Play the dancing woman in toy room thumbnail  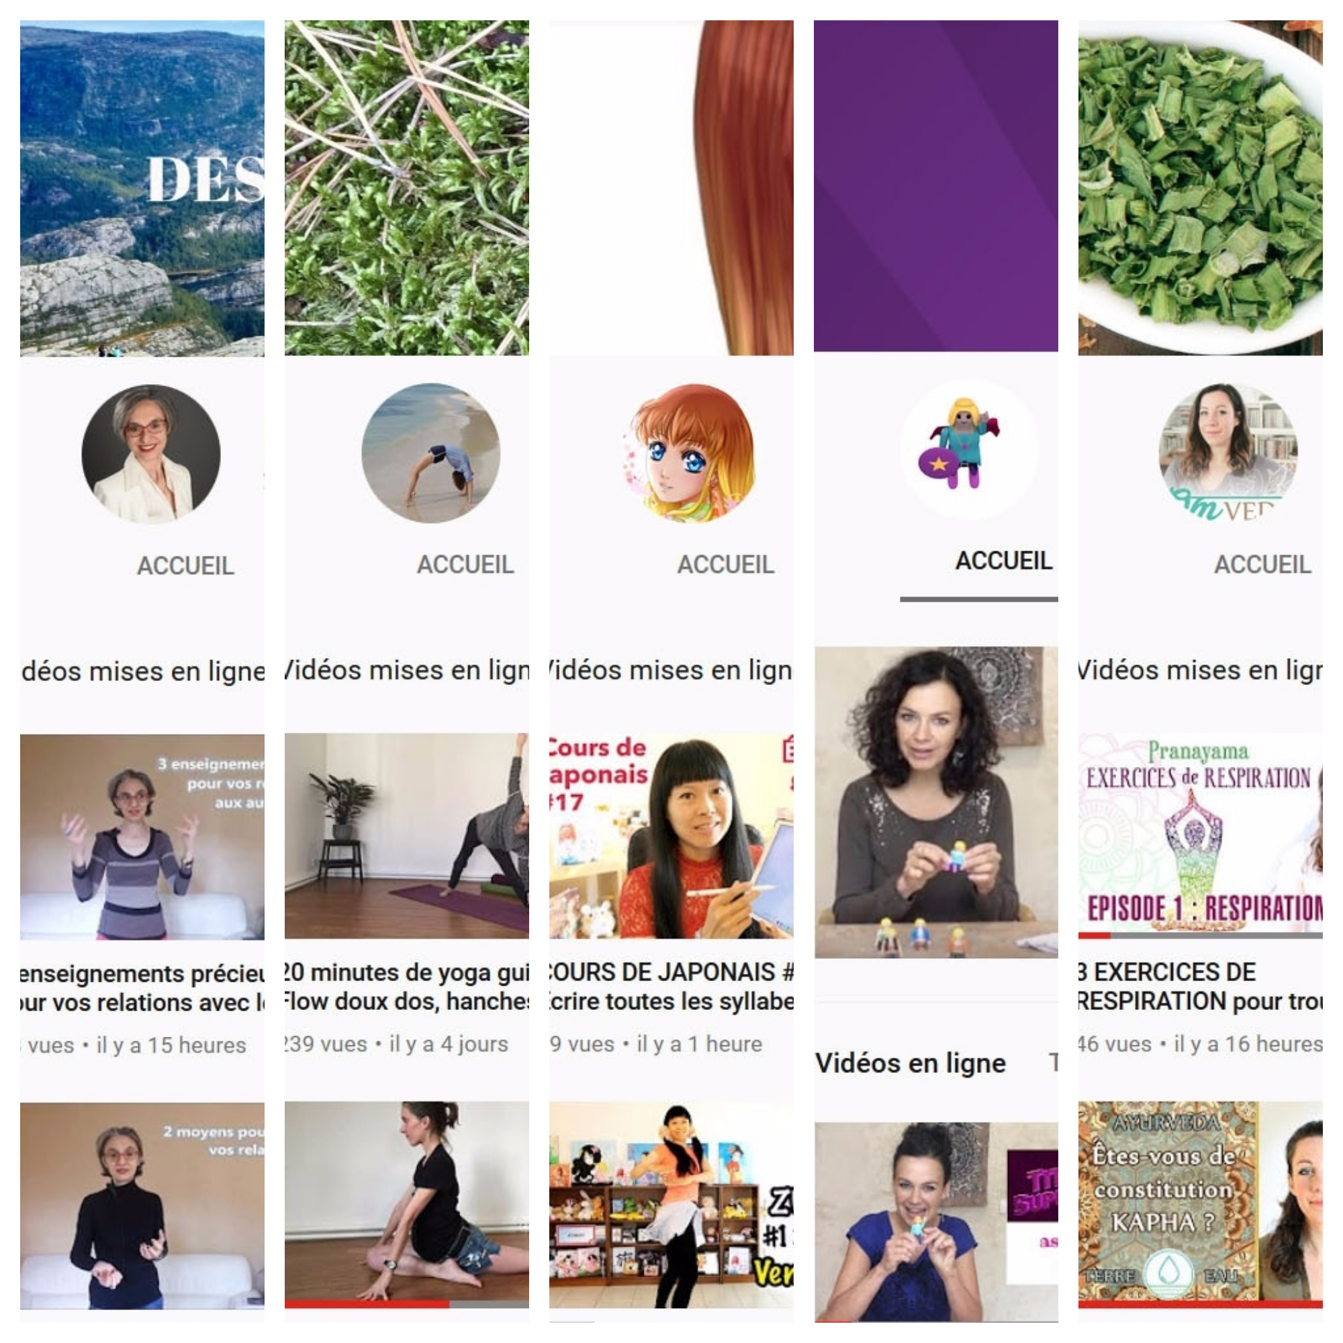click(671, 1205)
